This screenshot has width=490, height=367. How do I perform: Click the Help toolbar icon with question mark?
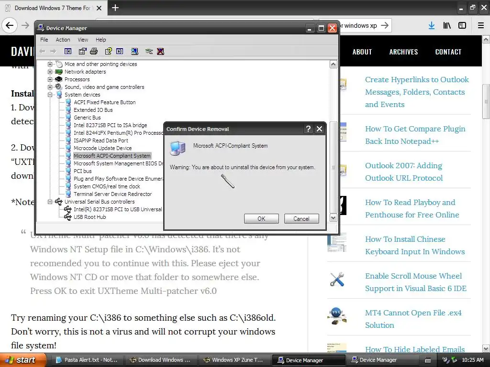click(109, 52)
